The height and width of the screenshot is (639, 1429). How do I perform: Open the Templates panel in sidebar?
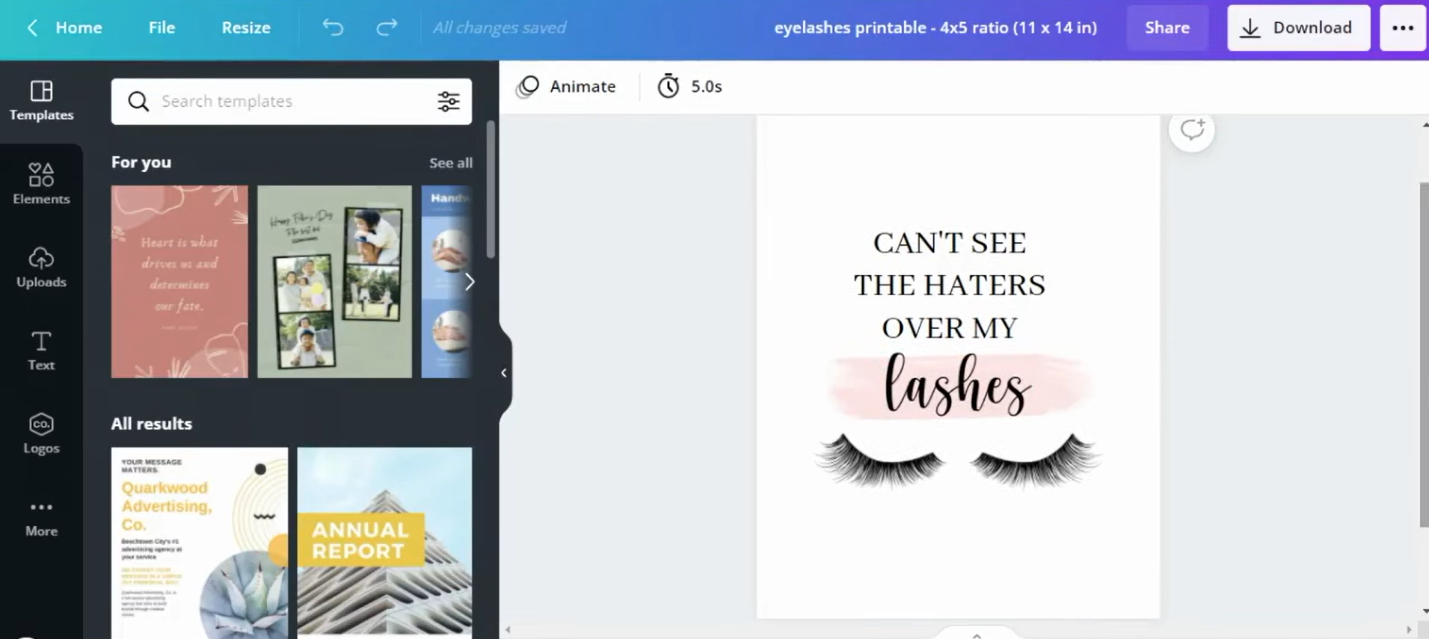[x=41, y=100]
